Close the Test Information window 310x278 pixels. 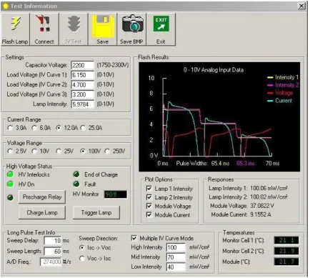pyautogui.click(x=301, y=6)
